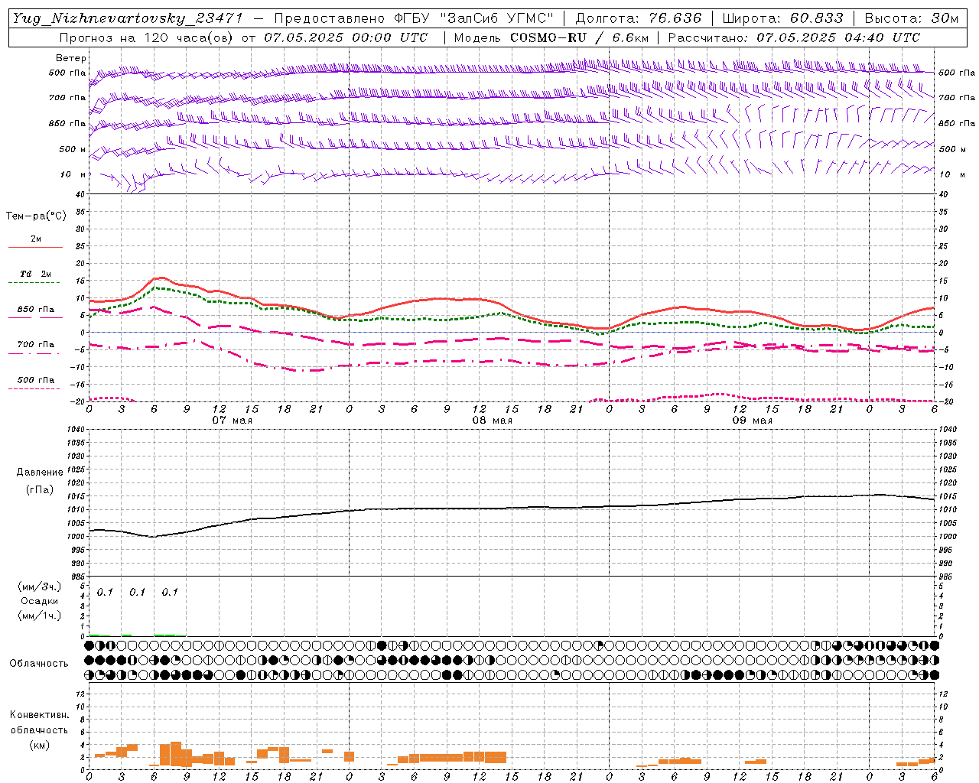The image size is (979, 783).
Task: Click the Давление pressure panel label
Action: pyautogui.click(x=40, y=473)
